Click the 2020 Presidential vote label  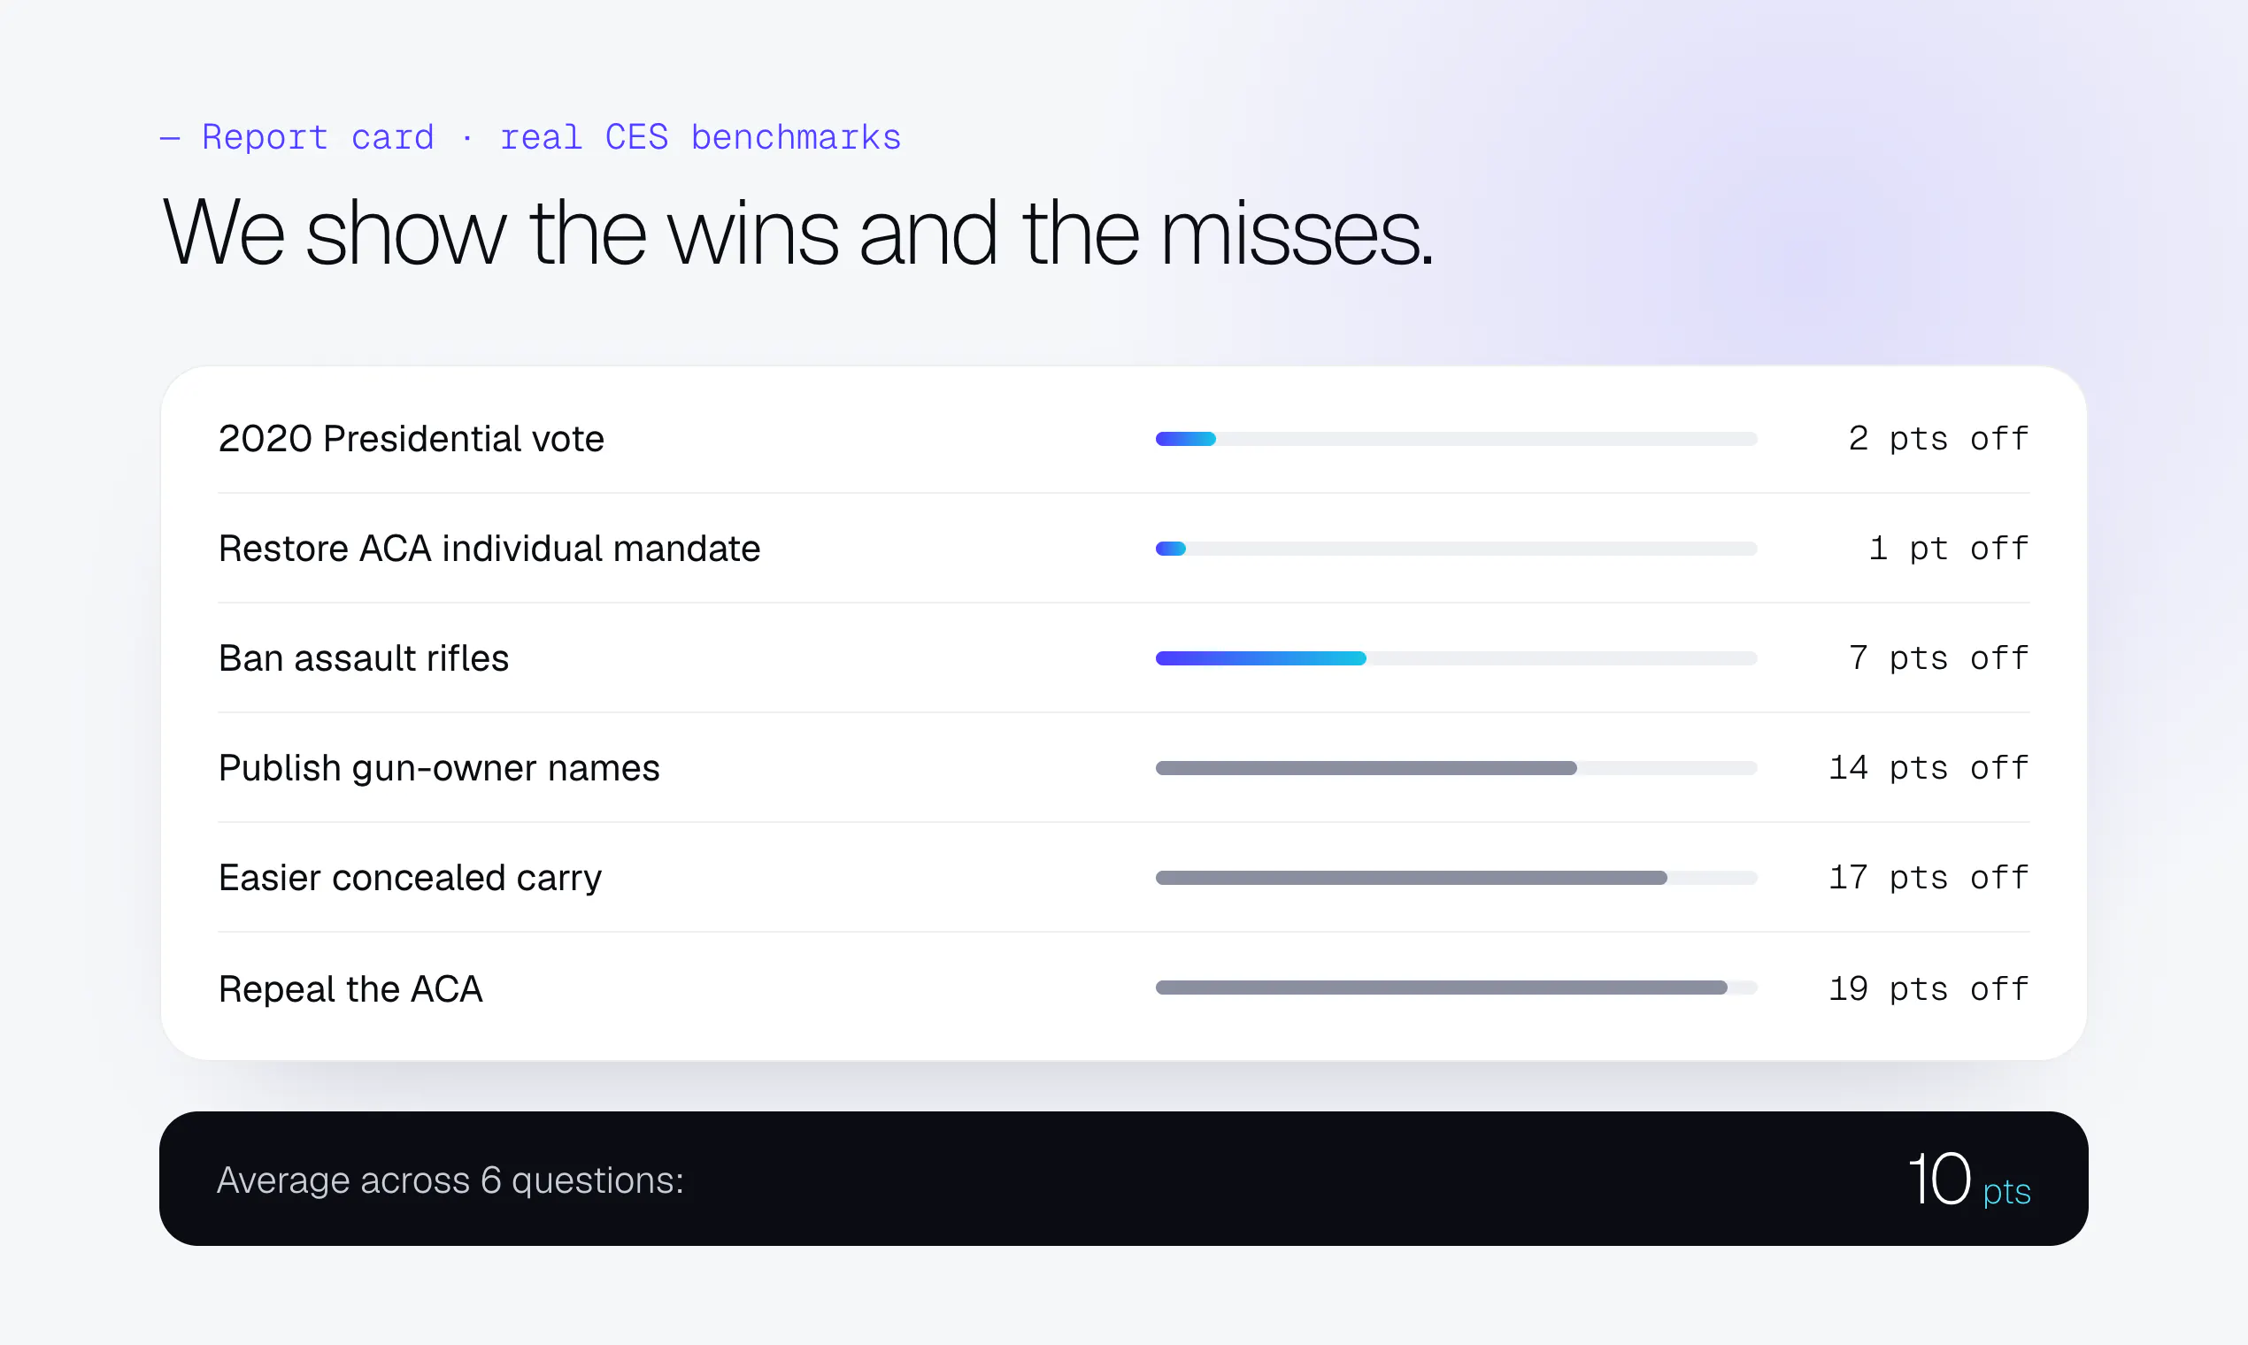[x=411, y=439]
